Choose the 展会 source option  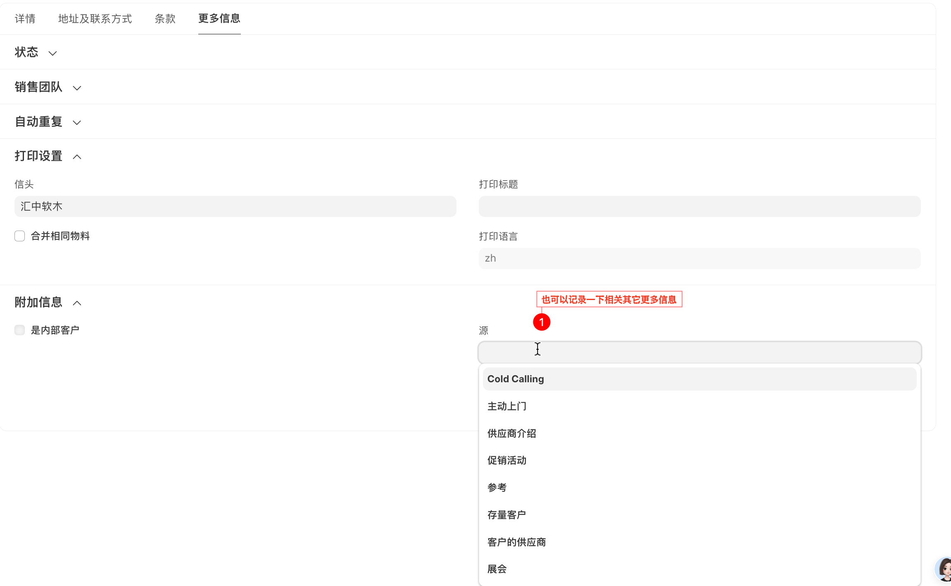click(x=497, y=569)
